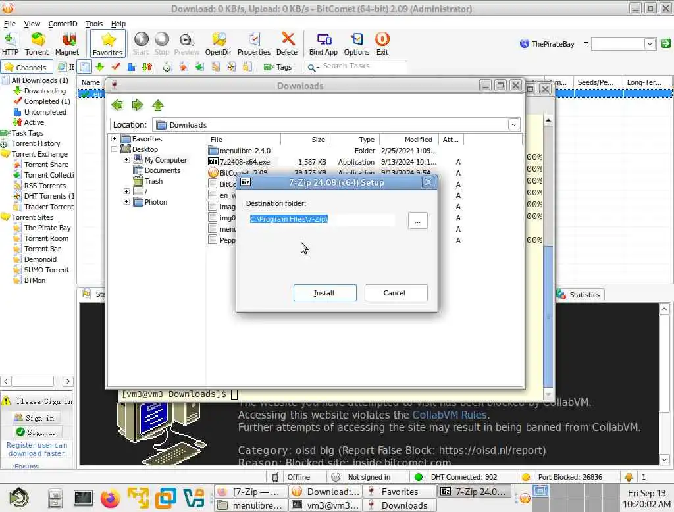Open the CometID menu

point(63,24)
